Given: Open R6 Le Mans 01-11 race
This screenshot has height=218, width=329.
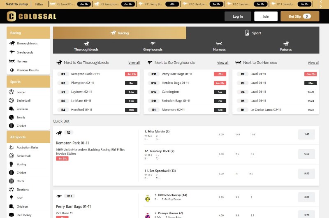Looking at the screenshot, I should coord(97,101).
